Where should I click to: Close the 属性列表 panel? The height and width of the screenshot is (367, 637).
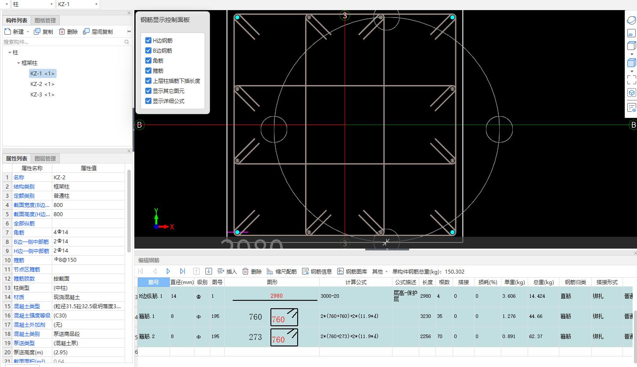(129, 151)
